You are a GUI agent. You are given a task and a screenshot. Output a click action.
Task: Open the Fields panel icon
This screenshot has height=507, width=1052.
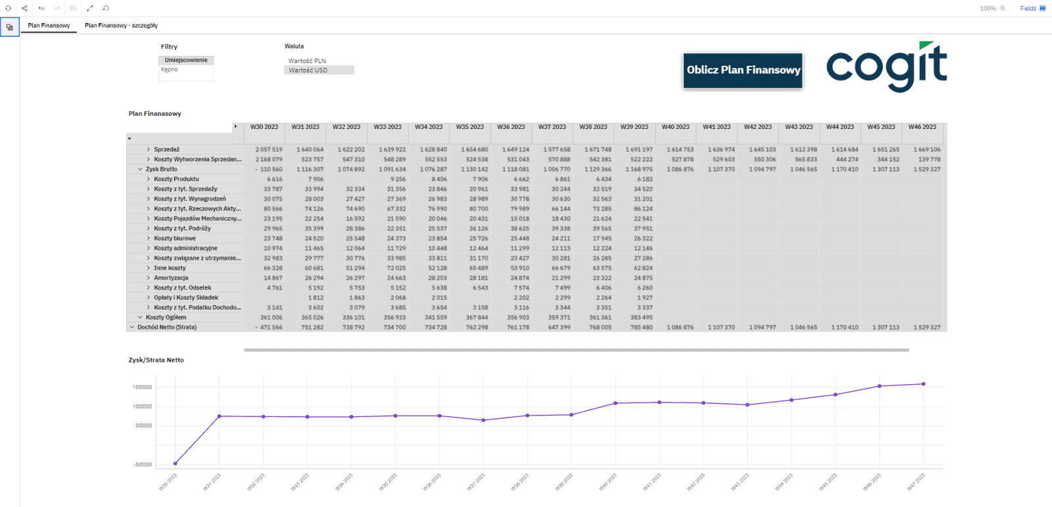coord(1042,9)
